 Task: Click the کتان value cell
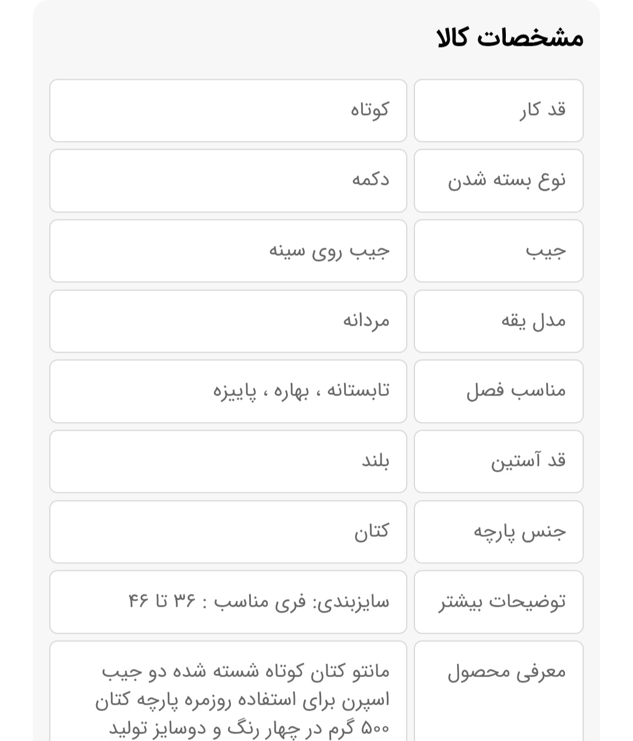[228, 532]
